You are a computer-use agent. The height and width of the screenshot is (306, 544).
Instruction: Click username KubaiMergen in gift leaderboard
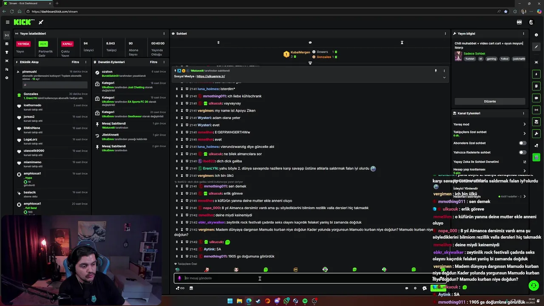[300, 52]
